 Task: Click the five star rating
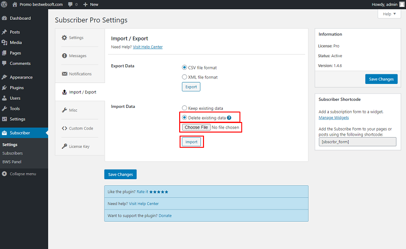159,192
